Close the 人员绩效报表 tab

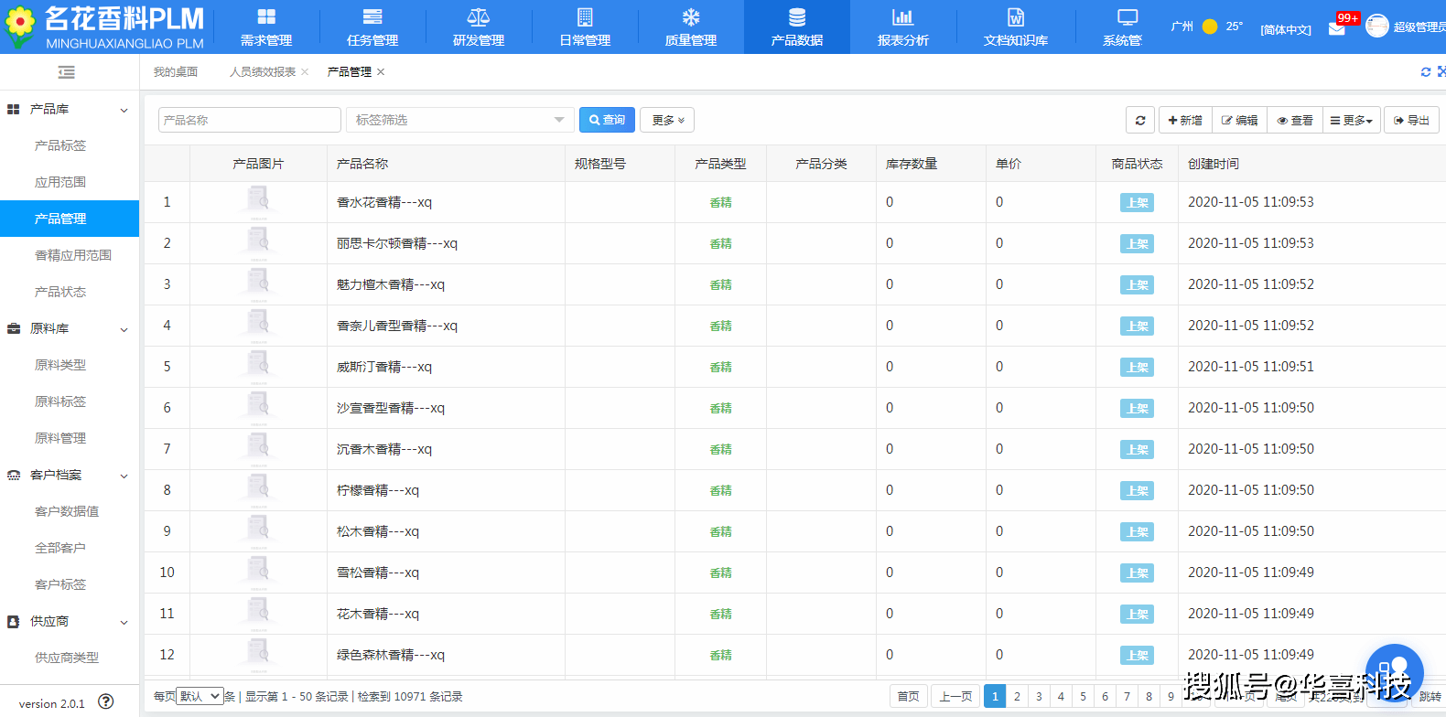click(x=305, y=72)
